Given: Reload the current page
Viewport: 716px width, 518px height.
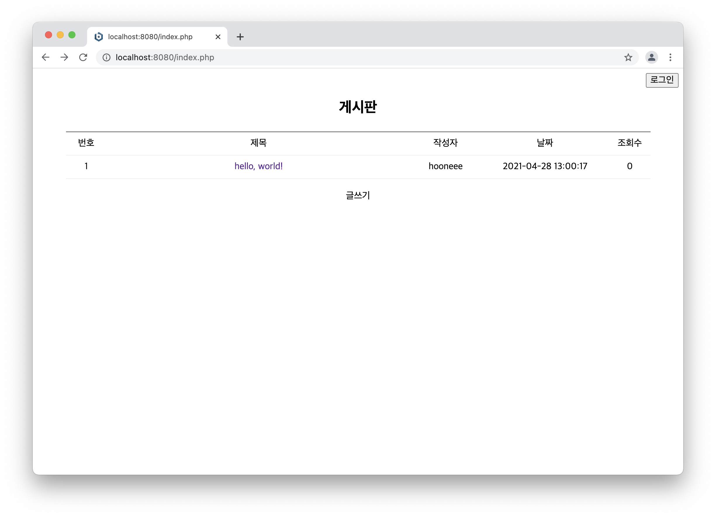Looking at the screenshot, I should click(83, 57).
